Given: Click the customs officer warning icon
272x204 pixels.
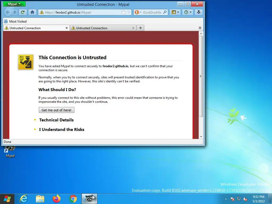Looking at the screenshot, I should pyautogui.click(x=26, y=62).
